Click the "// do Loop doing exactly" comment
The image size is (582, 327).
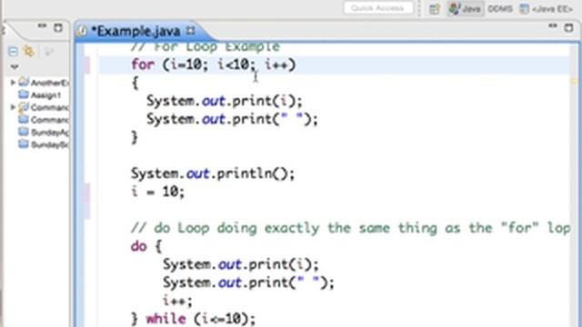[x=351, y=228]
